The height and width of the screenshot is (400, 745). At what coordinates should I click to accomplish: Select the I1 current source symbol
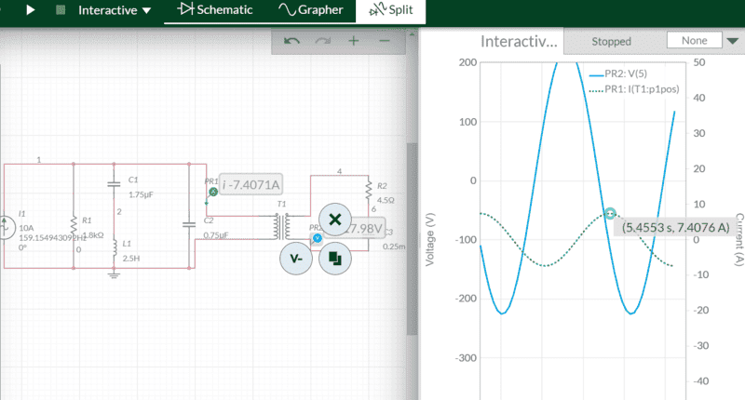6,227
